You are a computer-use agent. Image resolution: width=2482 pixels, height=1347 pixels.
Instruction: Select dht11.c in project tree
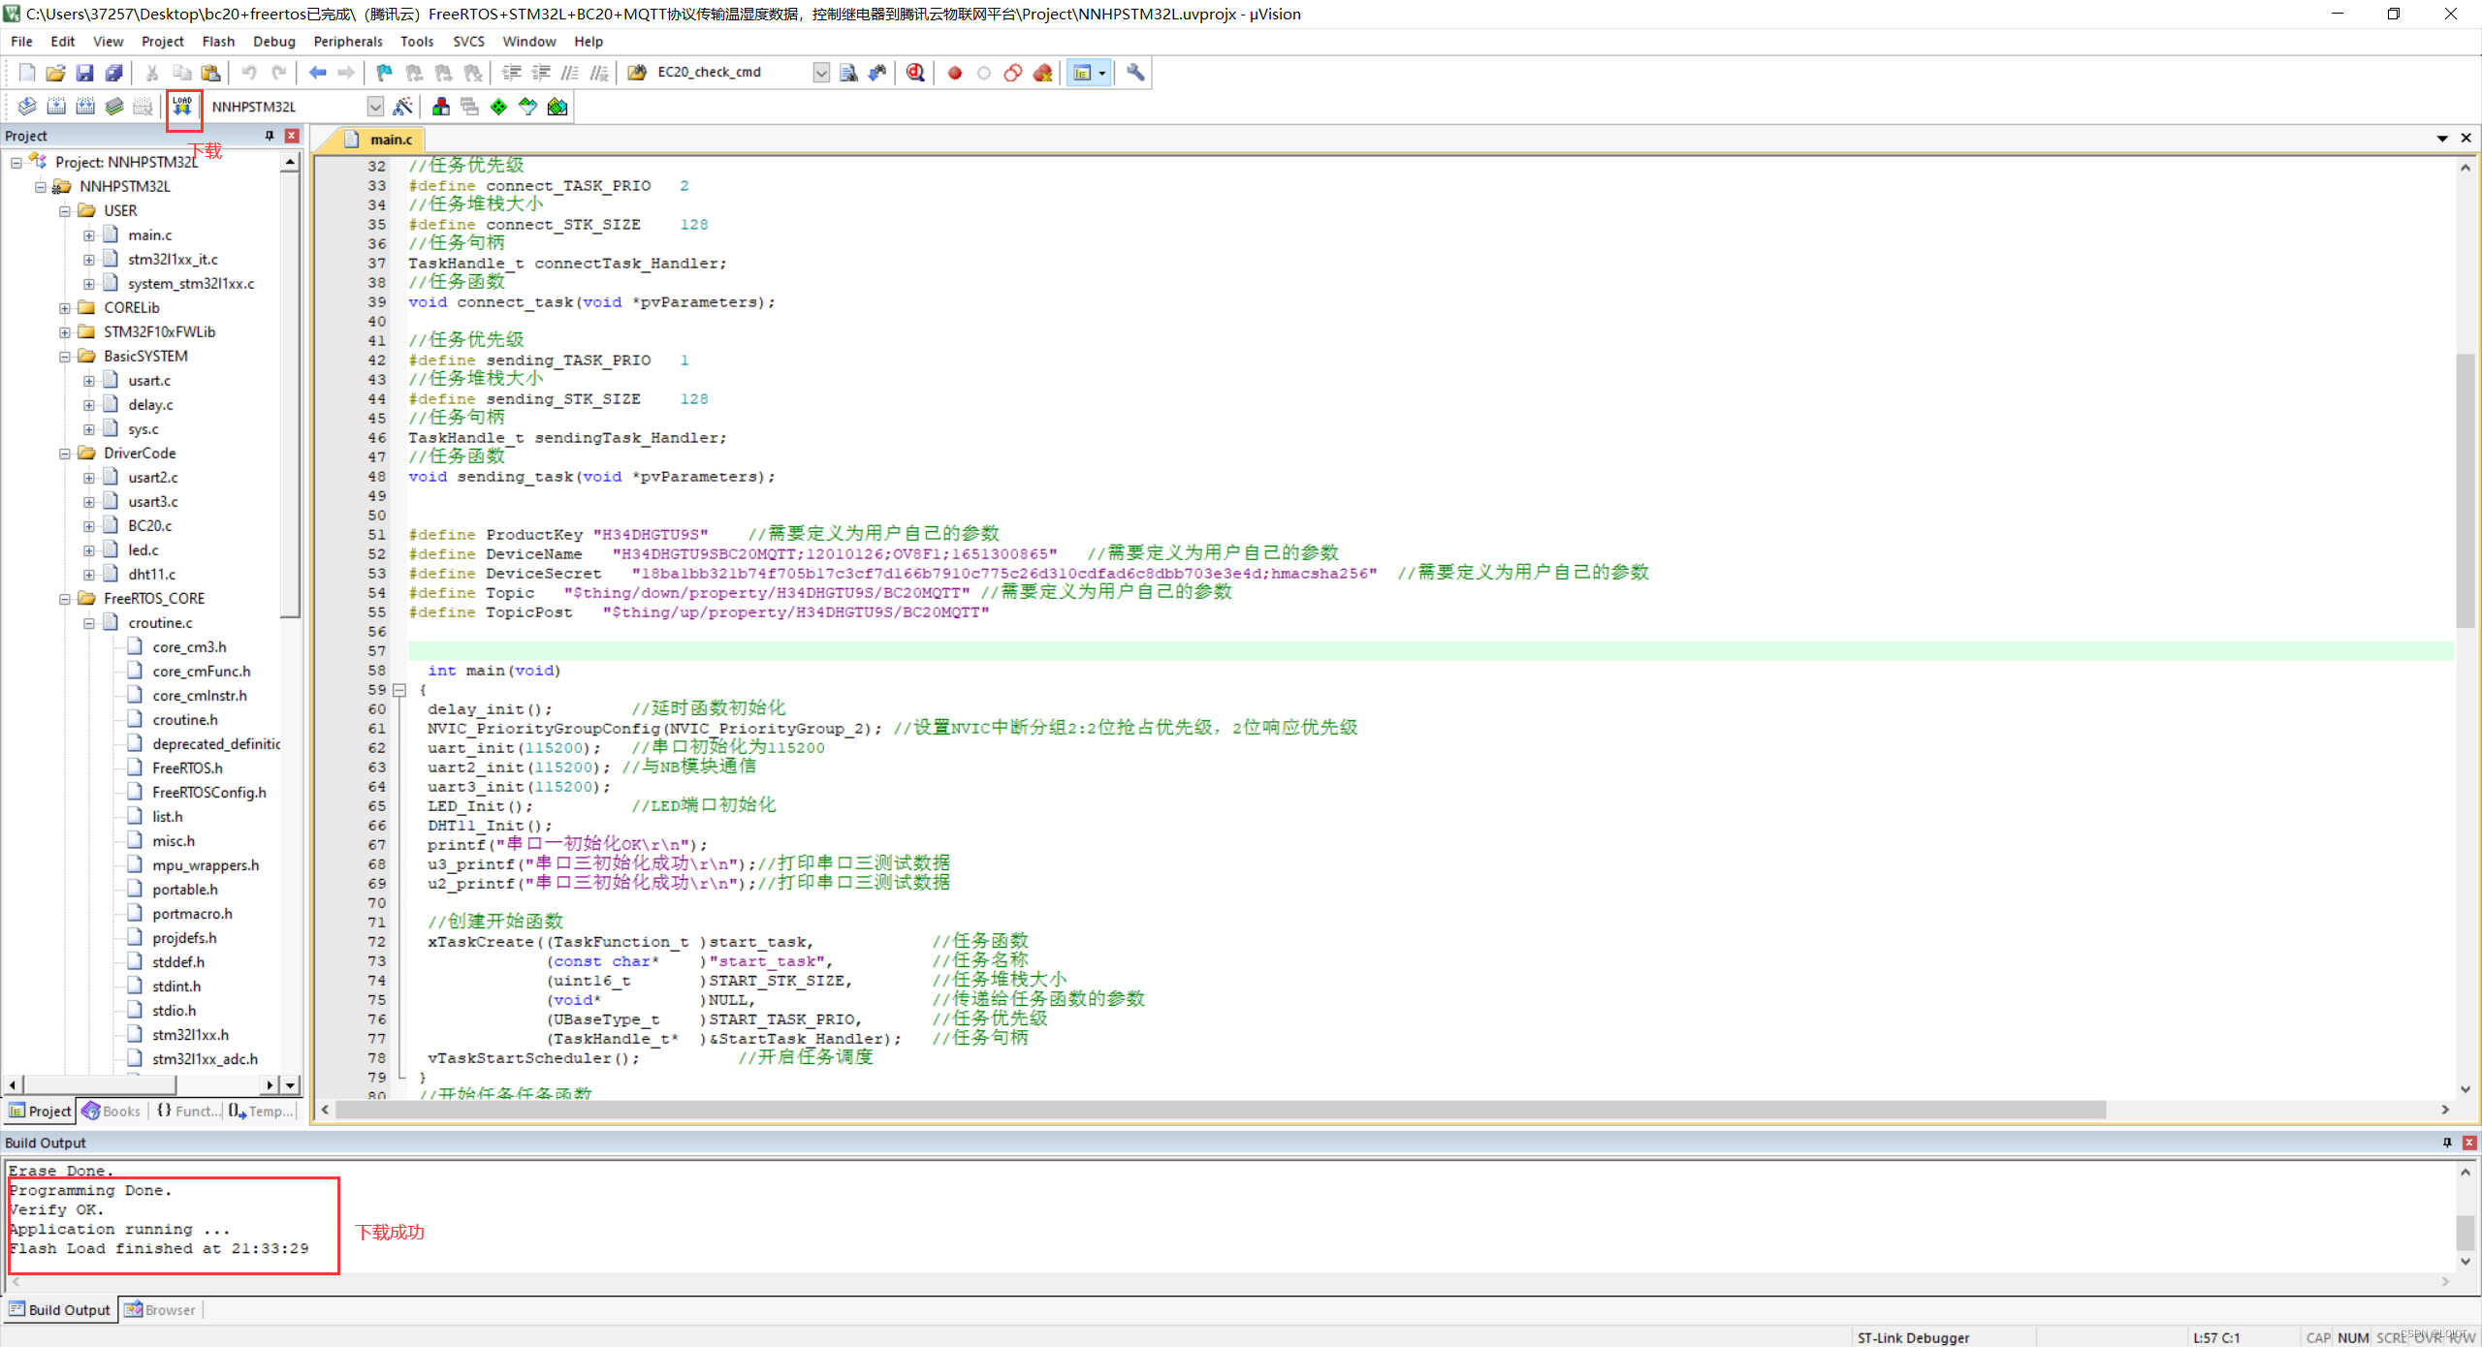pyautogui.click(x=152, y=575)
